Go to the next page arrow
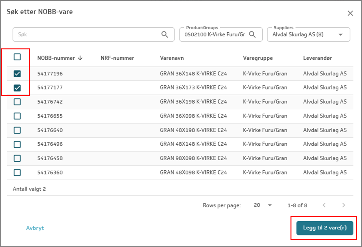This screenshot has height=247, width=362. pos(343,205)
